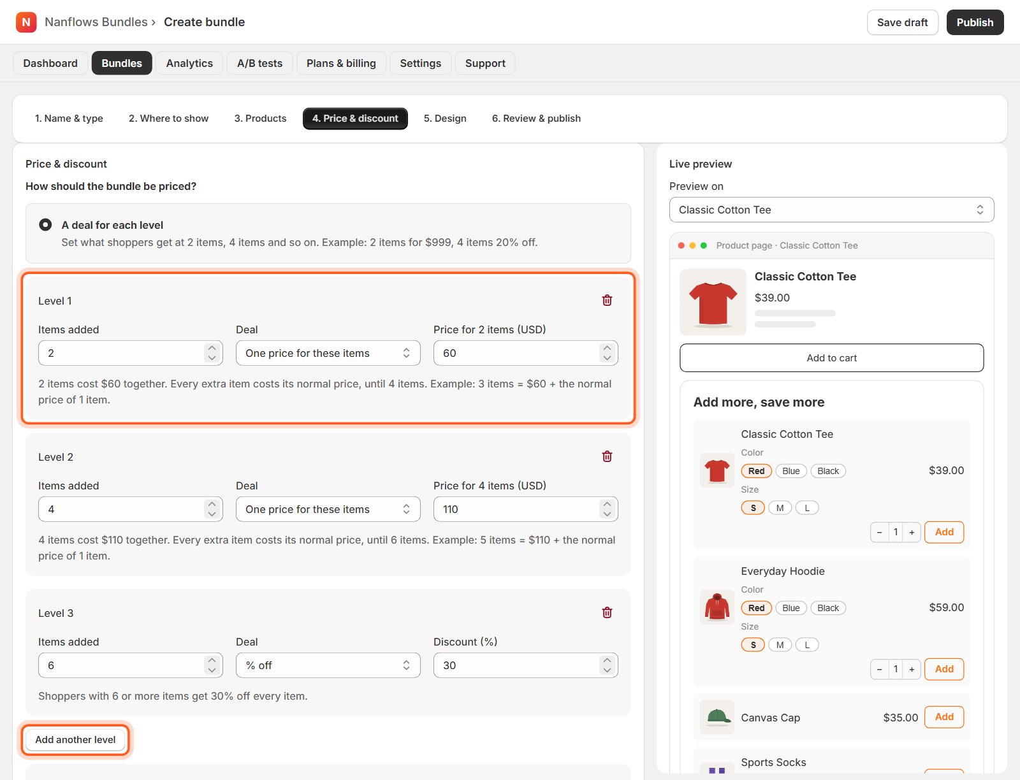
Task: Select 'A deal for each level' radio
Action: click(45, 225)
